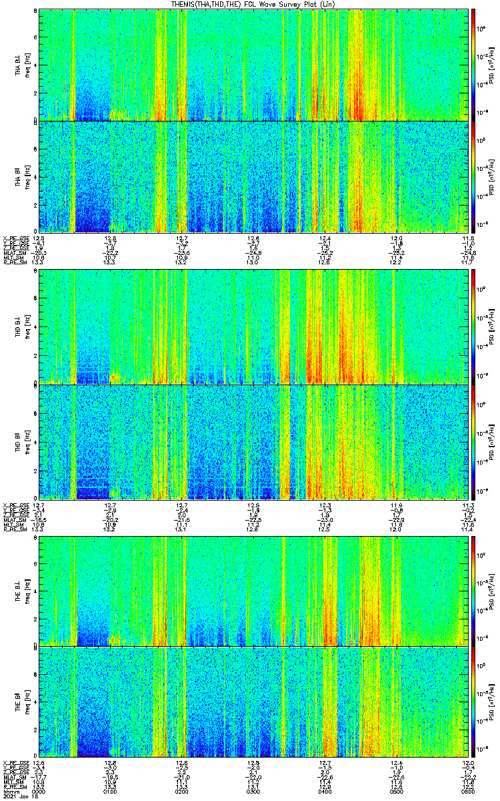This screenshot has height=801, width=500.
Task: Click inside the THD B-parallel spectrogram
Action: 253,442
